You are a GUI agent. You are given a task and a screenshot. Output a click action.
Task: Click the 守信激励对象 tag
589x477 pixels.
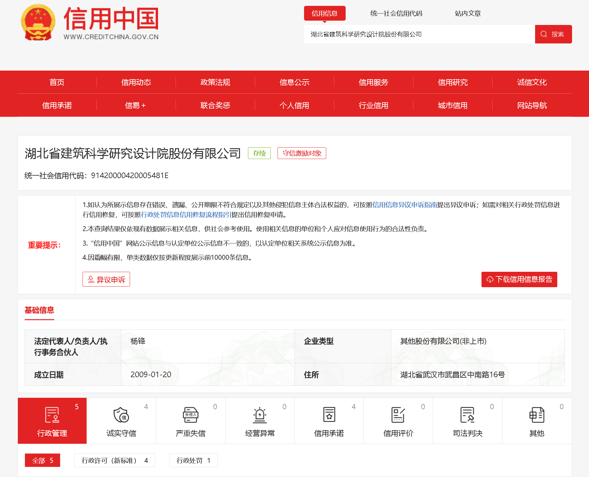point(302,153)
